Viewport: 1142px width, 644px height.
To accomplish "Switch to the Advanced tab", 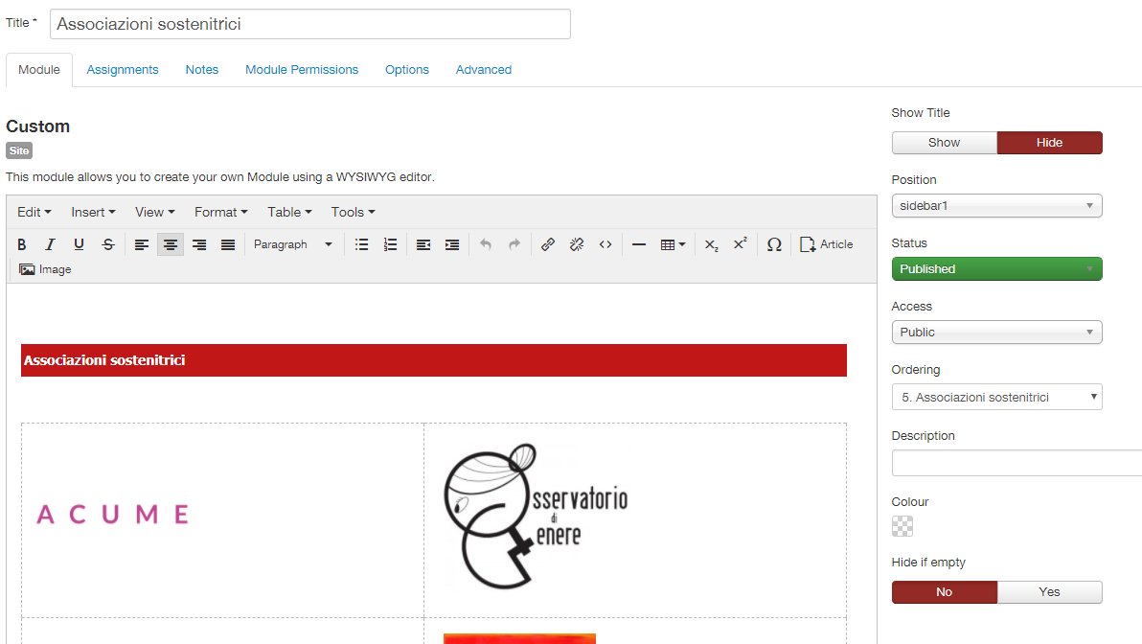I will 484,70.
